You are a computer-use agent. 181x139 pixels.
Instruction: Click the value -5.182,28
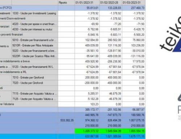(93, 99)
